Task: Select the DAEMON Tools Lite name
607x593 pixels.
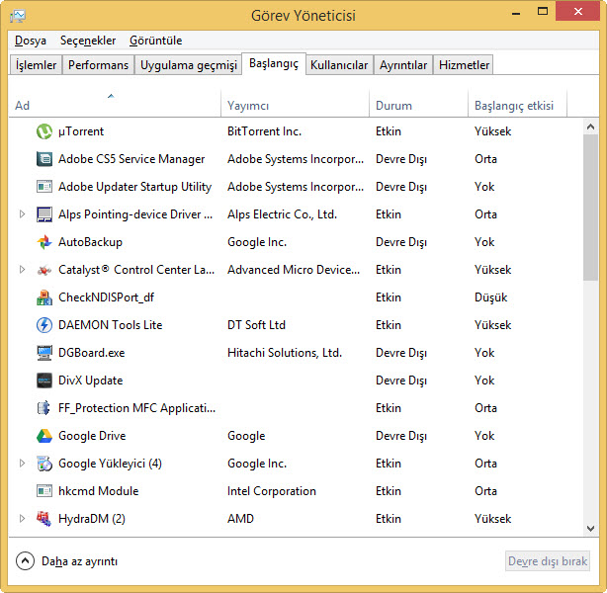Action: tap(111, 325)
